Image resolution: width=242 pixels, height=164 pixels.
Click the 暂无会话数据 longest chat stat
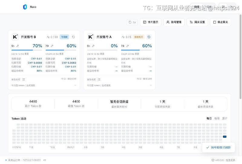tap(119, 104)
